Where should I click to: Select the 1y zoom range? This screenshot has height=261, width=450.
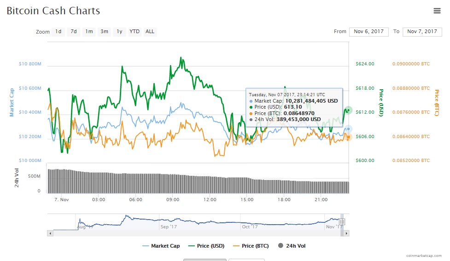119,32
